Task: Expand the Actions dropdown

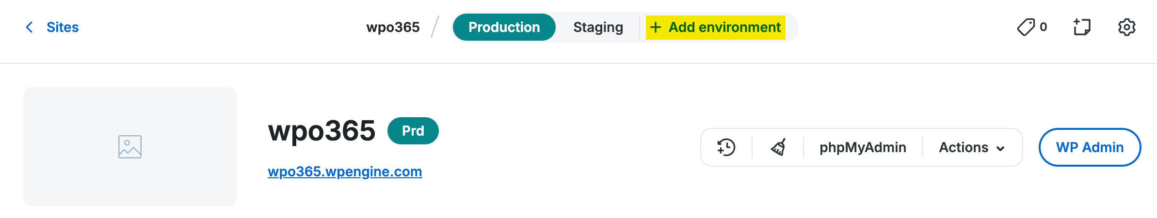Action: 972,147
